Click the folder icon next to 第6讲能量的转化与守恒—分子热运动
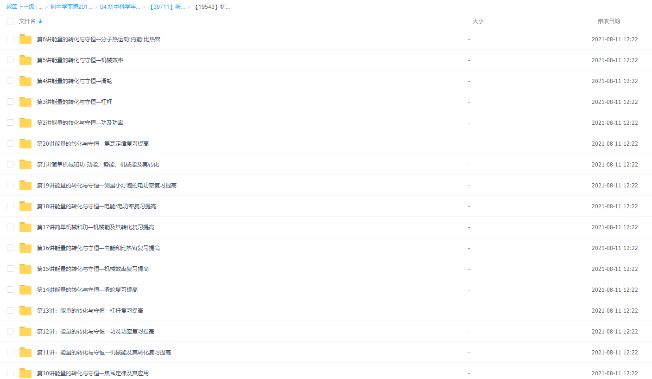652x379 pixels. [25, 39]
